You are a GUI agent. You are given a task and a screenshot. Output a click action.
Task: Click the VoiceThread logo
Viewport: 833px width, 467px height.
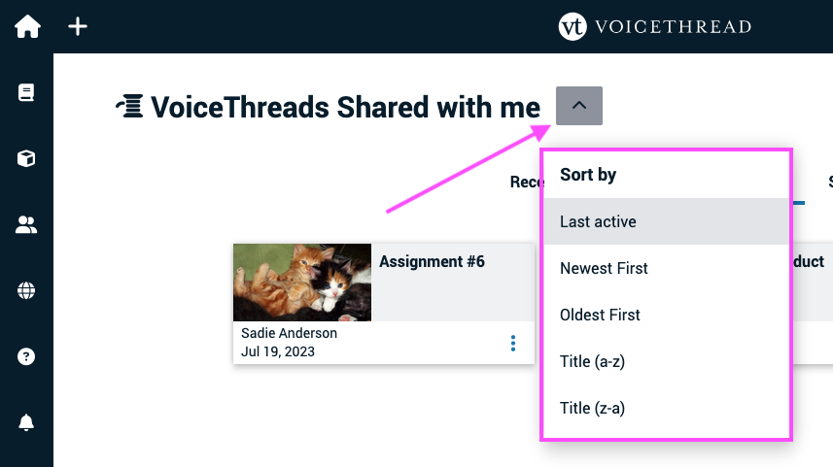[x=654, y=26]
